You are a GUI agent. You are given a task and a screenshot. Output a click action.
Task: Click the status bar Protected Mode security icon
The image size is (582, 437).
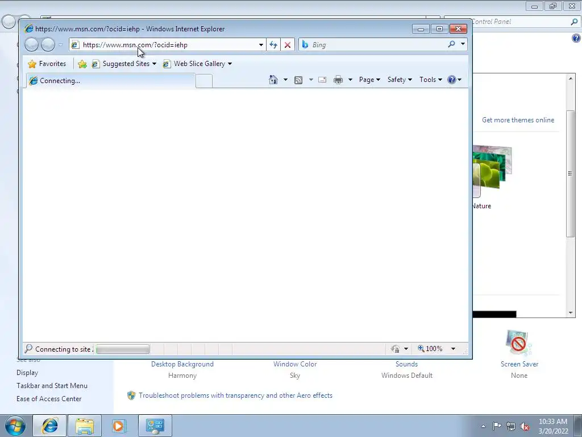coord(396,349)
